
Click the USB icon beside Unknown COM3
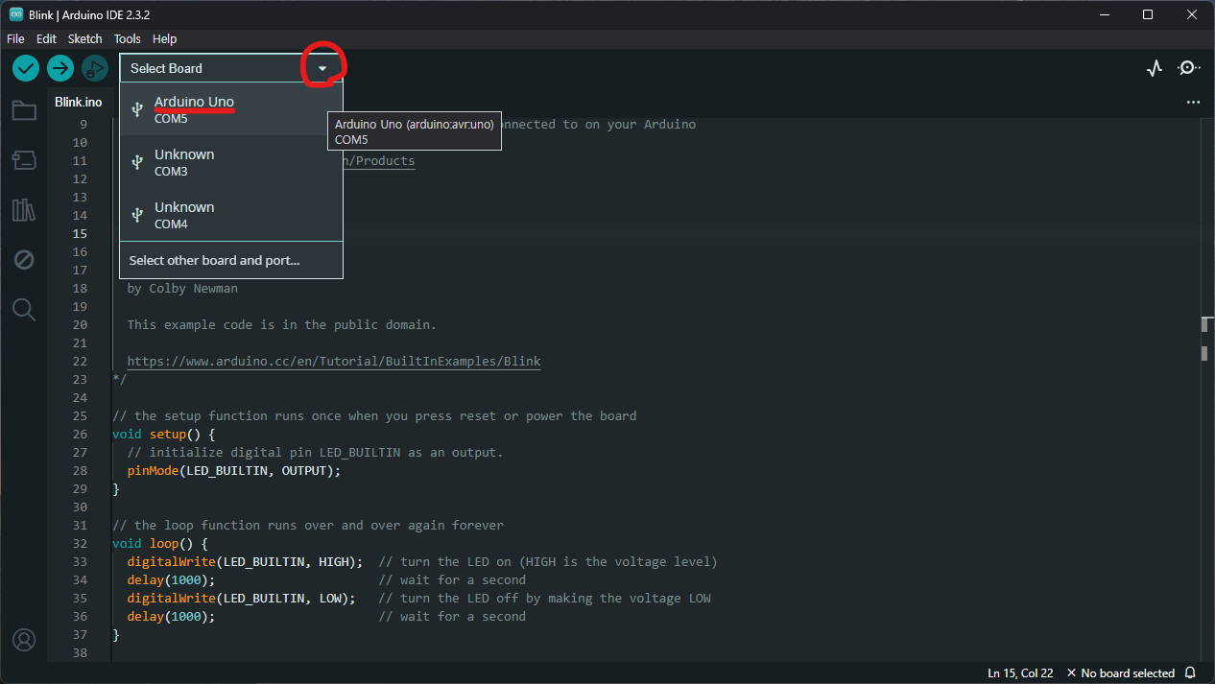pyautogui.click(x=137, y=162)
